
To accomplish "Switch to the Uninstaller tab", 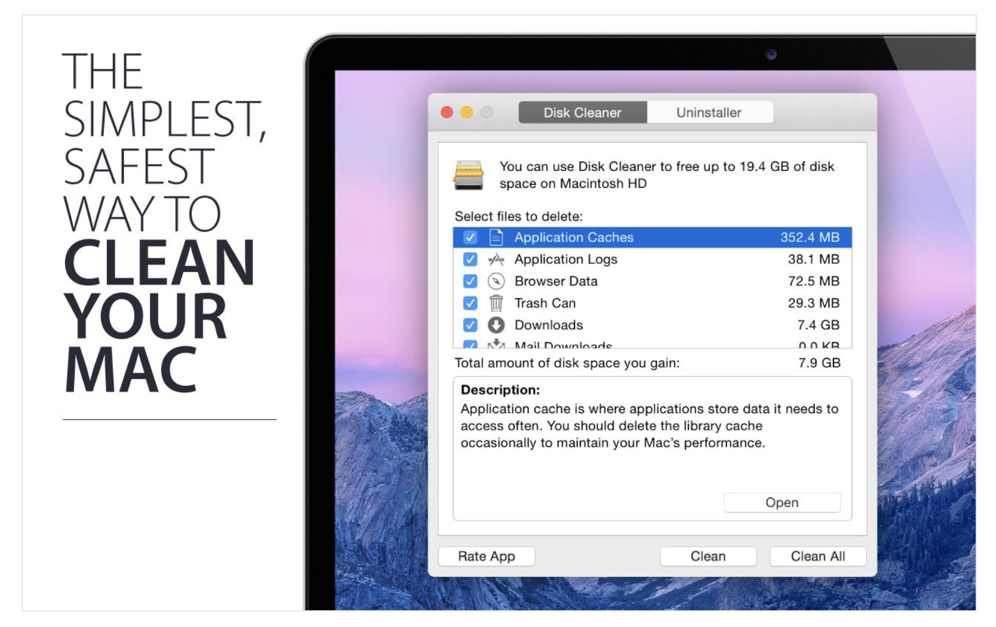I will 709,113.
